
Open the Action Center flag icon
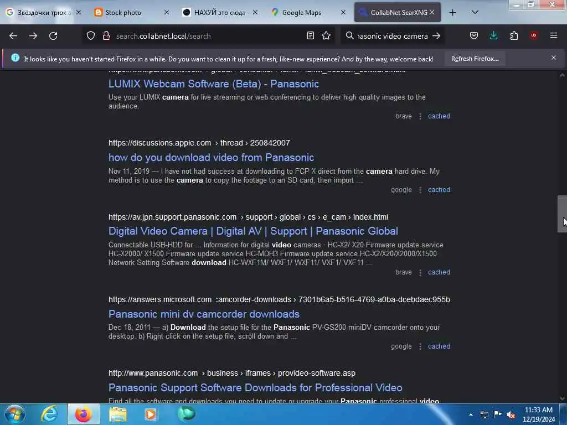pos(498,414)
